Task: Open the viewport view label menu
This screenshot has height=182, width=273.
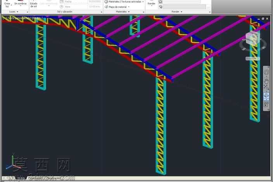Action: (19, 18)
